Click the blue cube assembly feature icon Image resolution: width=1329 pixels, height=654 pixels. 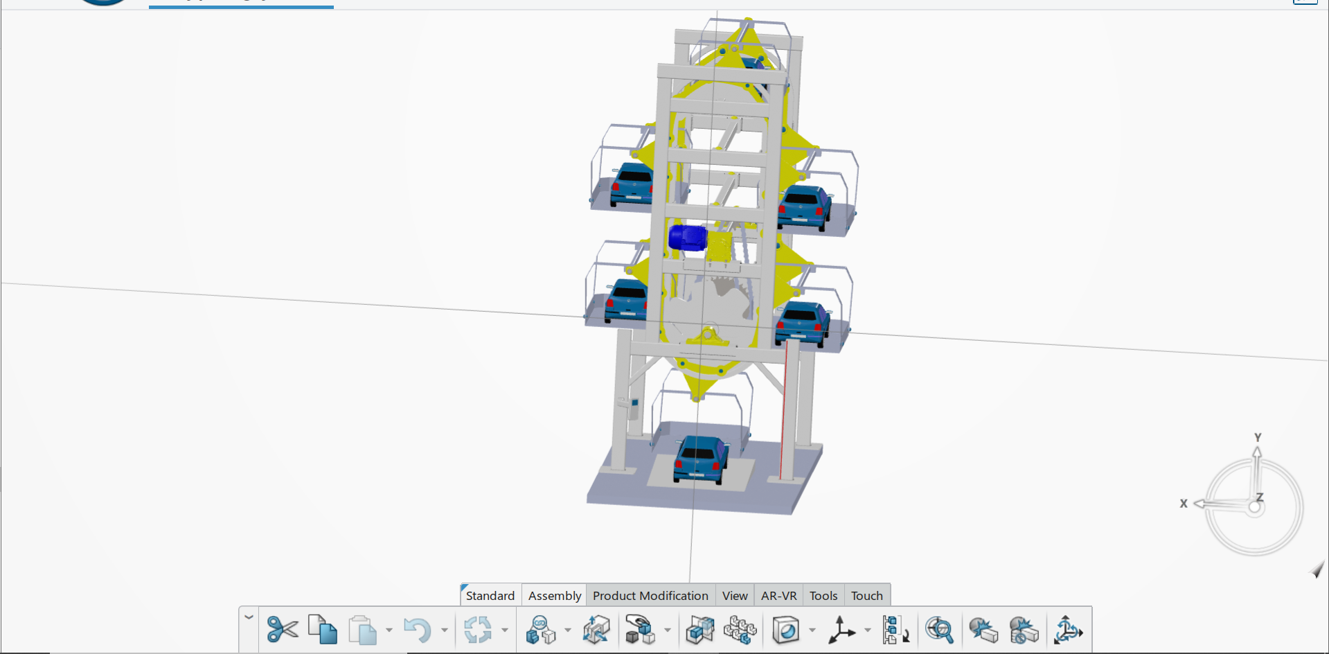[x=699, y=630]
